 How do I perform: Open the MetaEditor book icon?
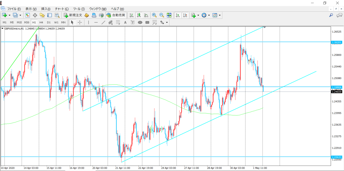87,15
